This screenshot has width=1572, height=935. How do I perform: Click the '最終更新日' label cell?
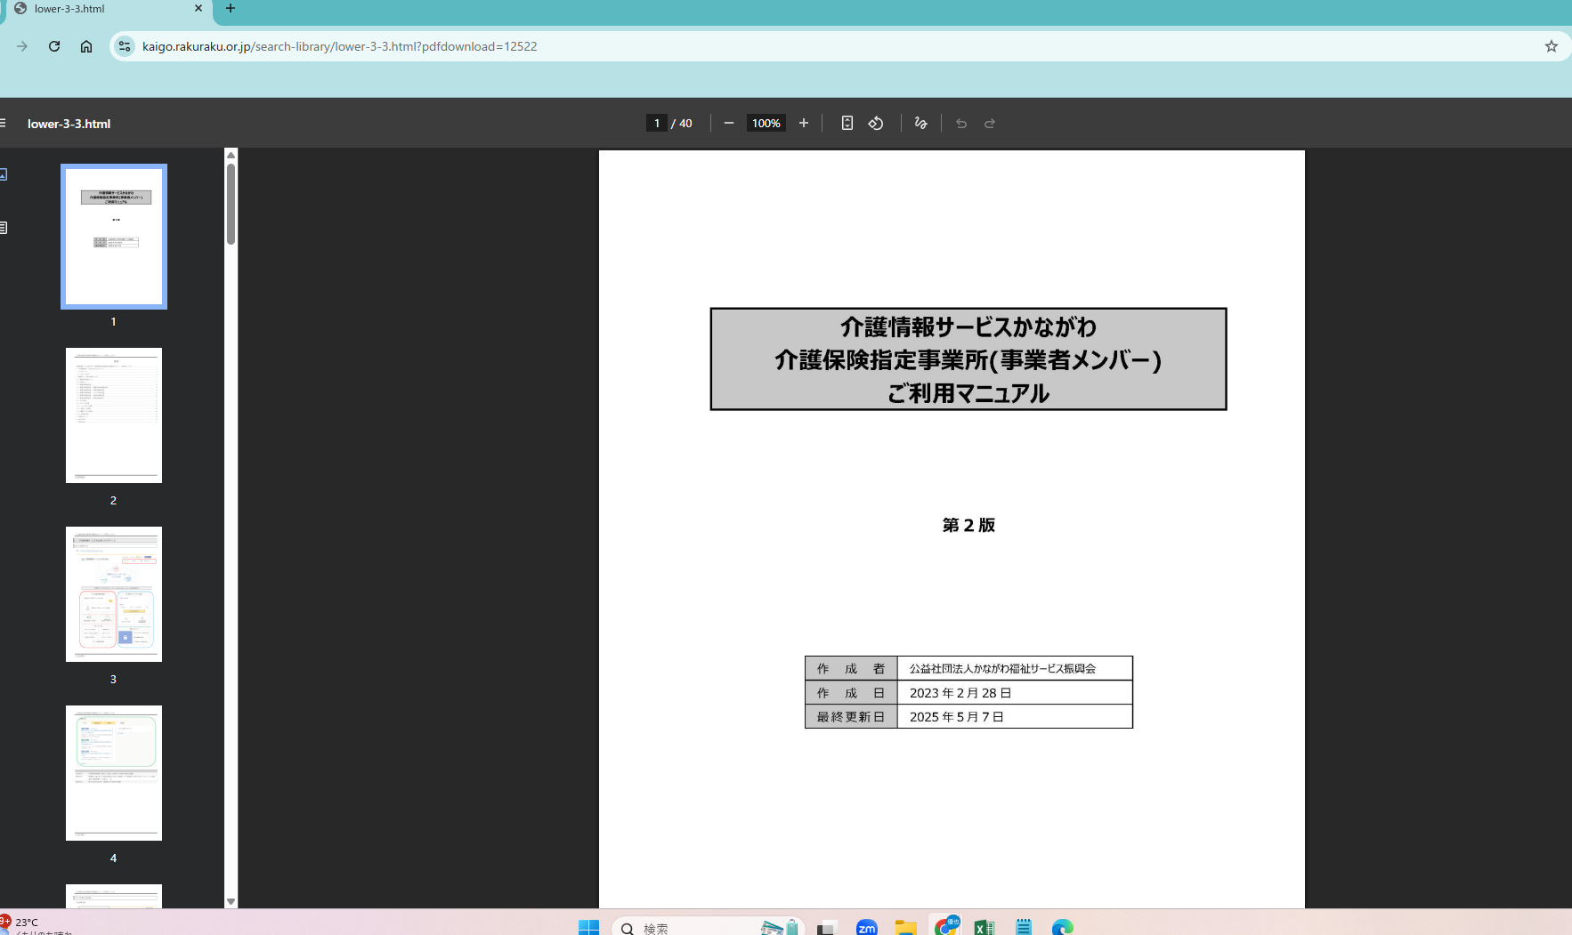(x=851, y=716)
